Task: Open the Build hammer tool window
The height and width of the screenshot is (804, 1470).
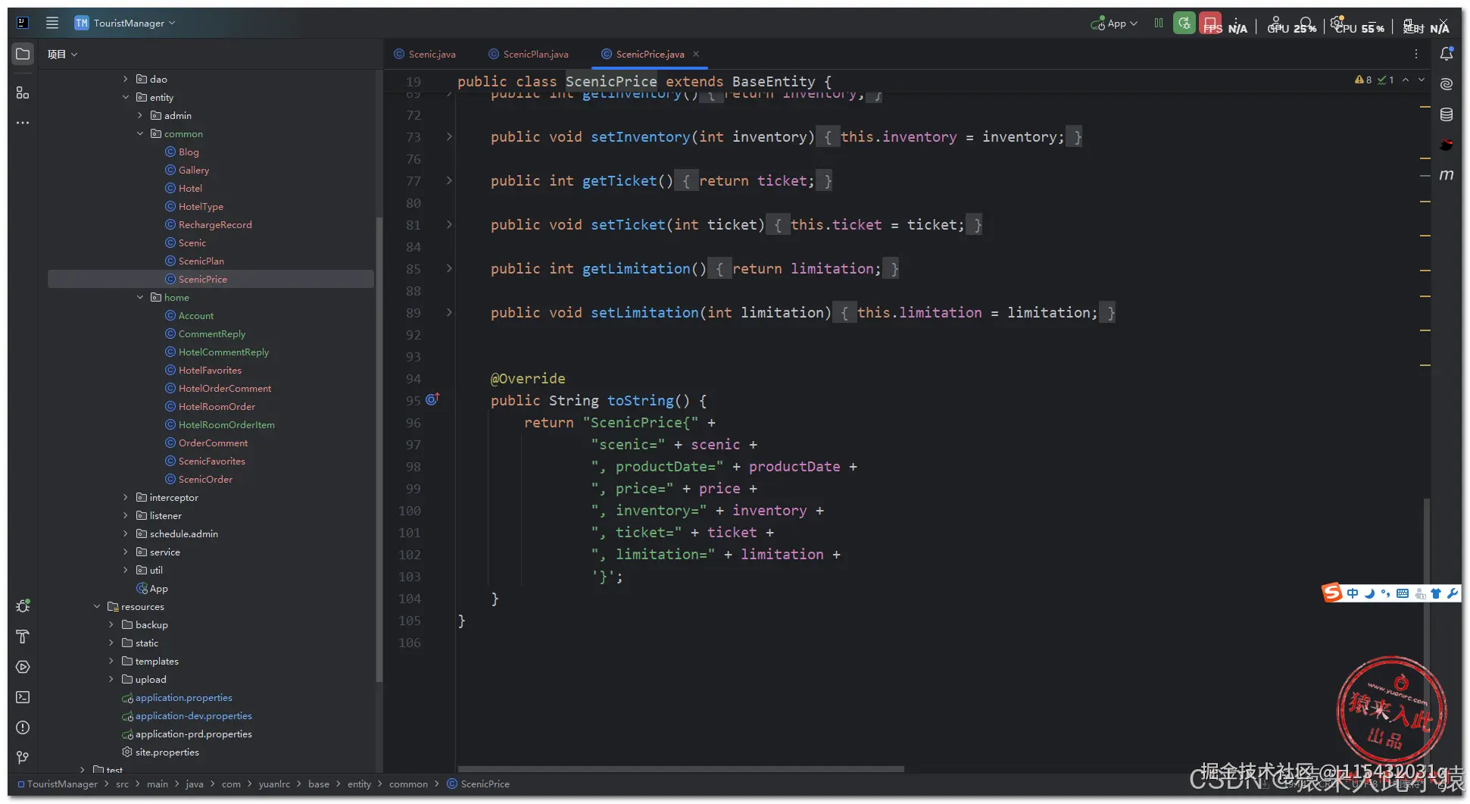Action: tap(23, 637)
